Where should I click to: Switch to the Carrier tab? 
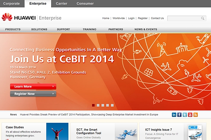pyautogui.click(x=62, y=3)
